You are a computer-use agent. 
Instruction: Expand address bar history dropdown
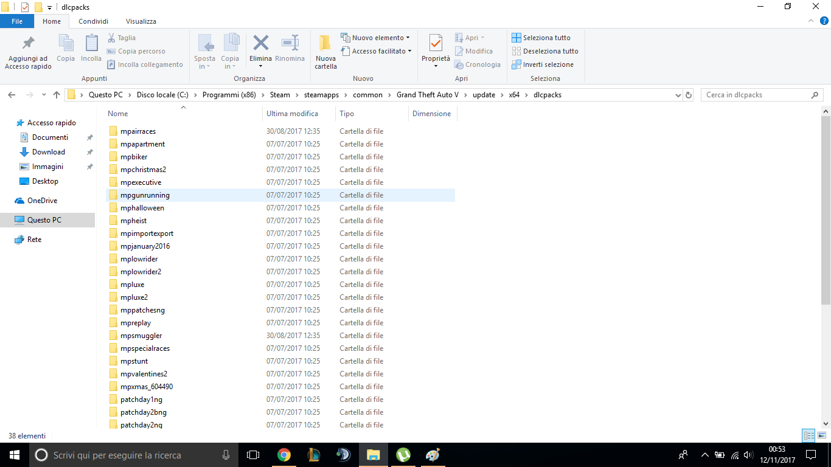click(678, 95)
